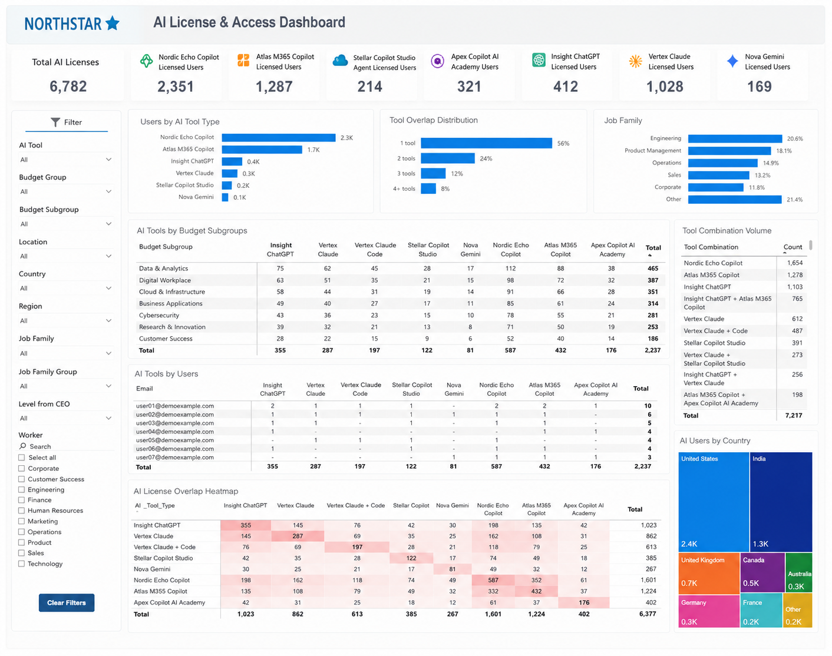Open the Country filter dropdown

[65, 288]
